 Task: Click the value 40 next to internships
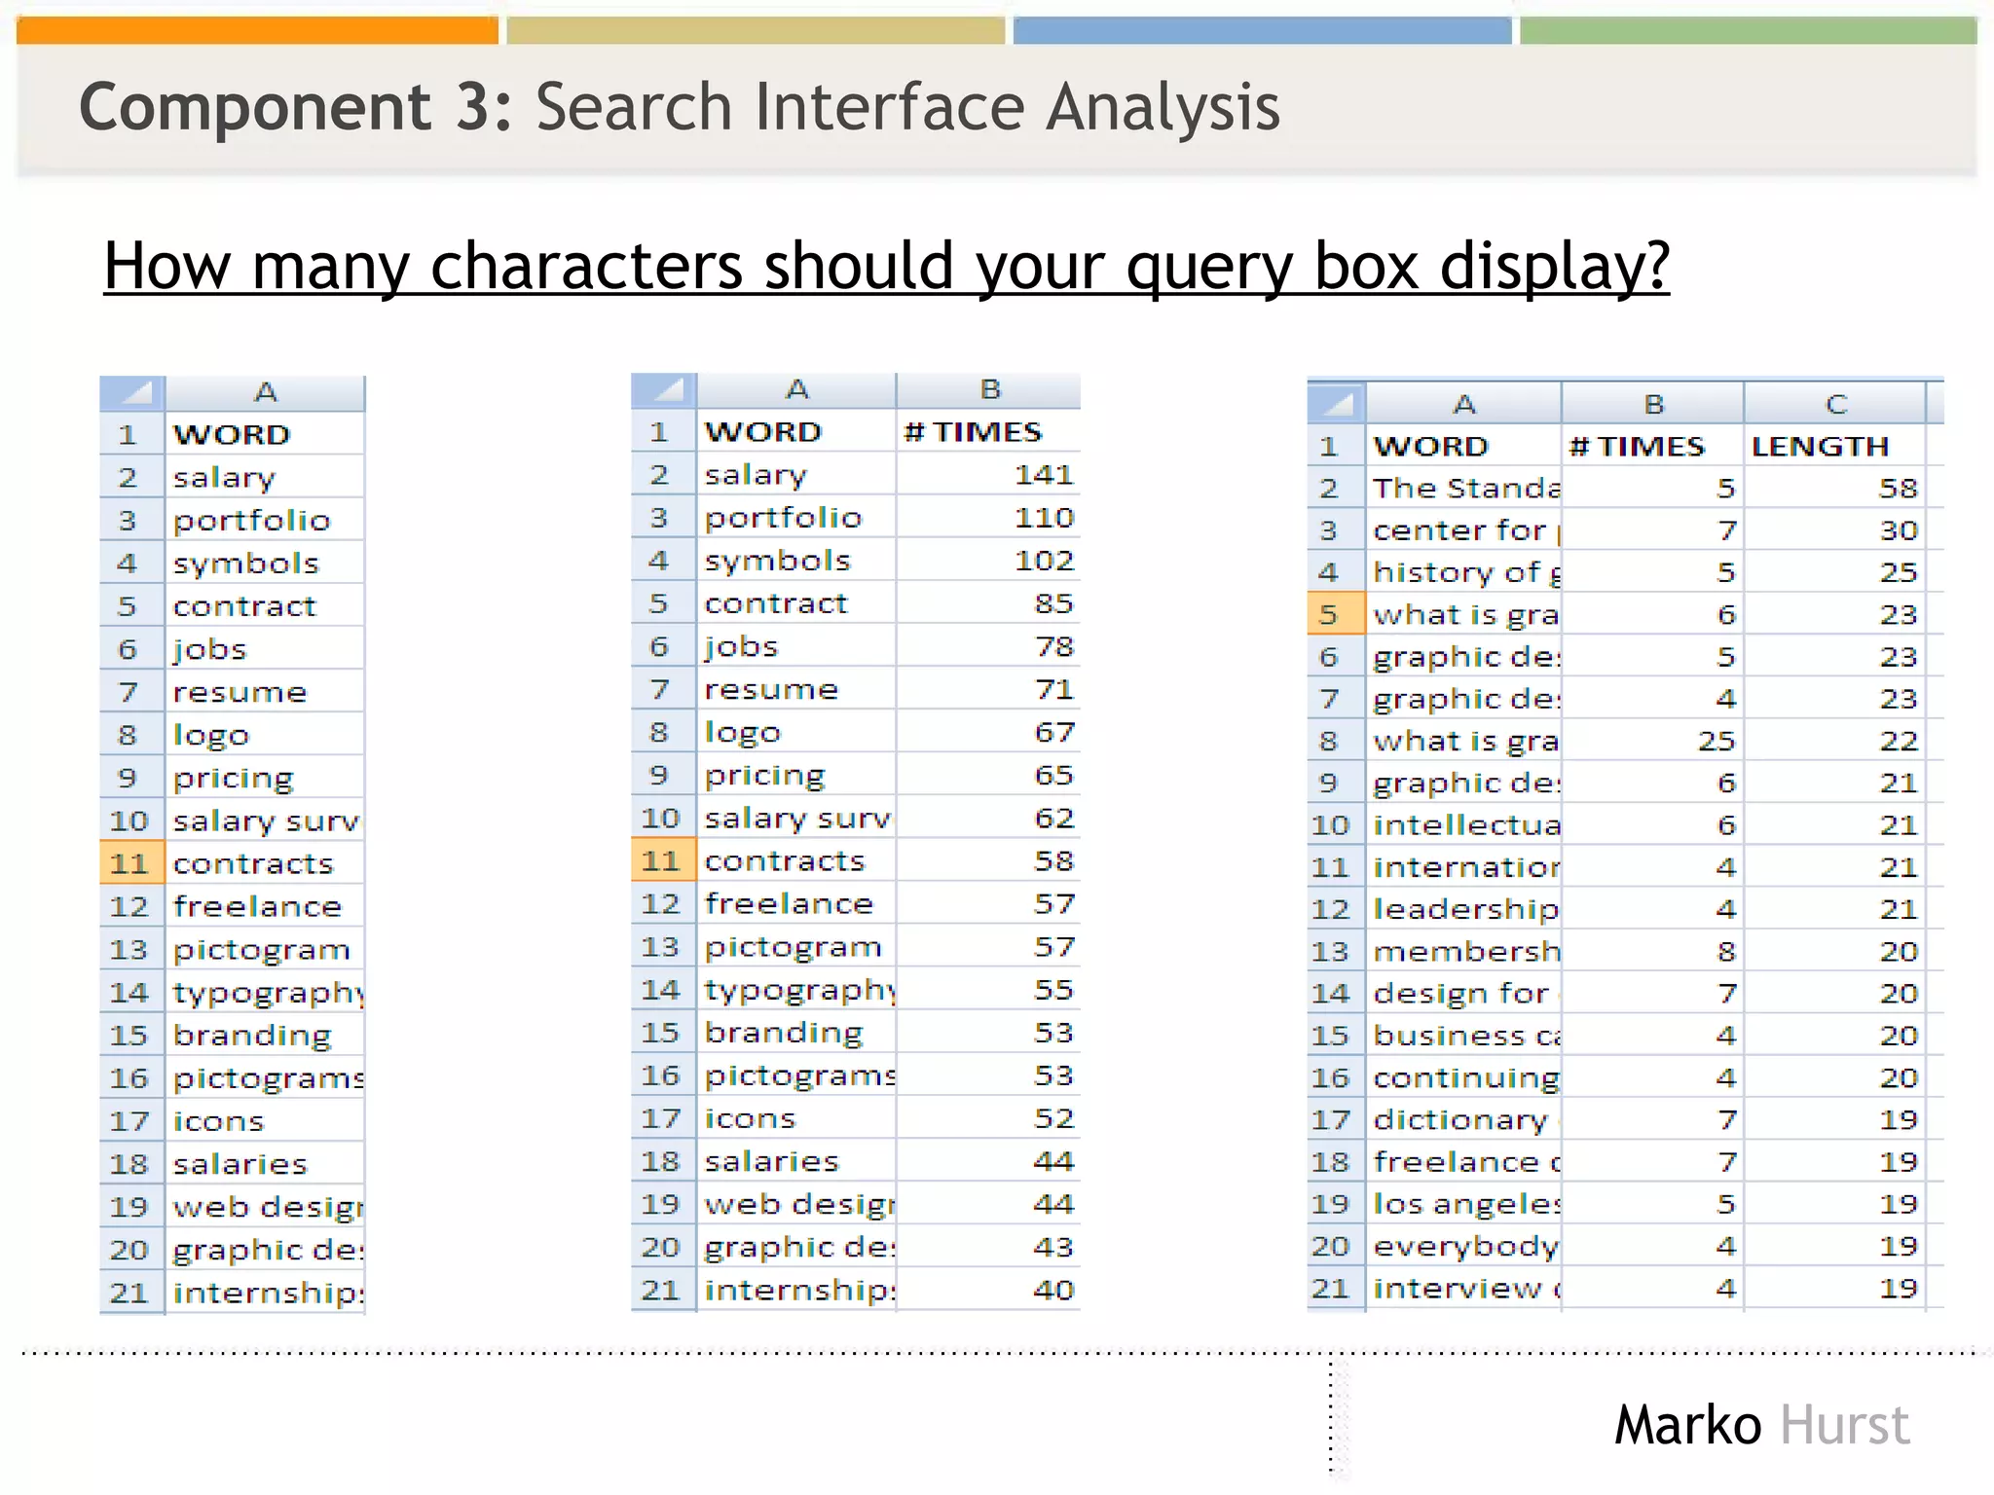(988, 1290)
